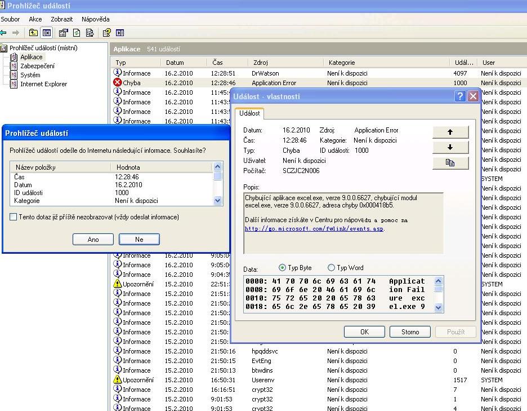Open the properties toolbar icon
This screenshot has width=527, height=411.
[x=64, y=33]
